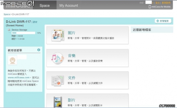Click the 音樂 heading

point(72,56)
